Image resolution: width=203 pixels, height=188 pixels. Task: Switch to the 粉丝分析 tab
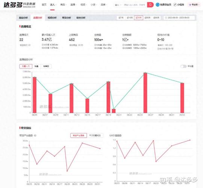point(81,18)
